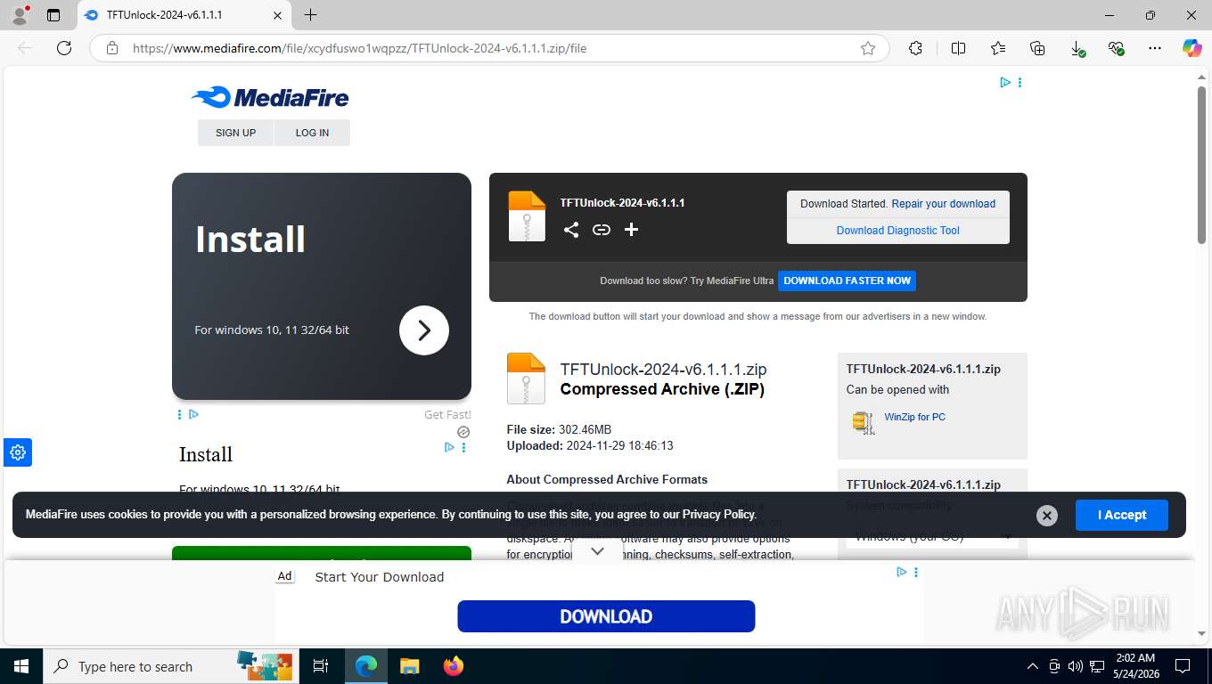
Task: Open Task View on taskbar
Action: click(321, 666)
